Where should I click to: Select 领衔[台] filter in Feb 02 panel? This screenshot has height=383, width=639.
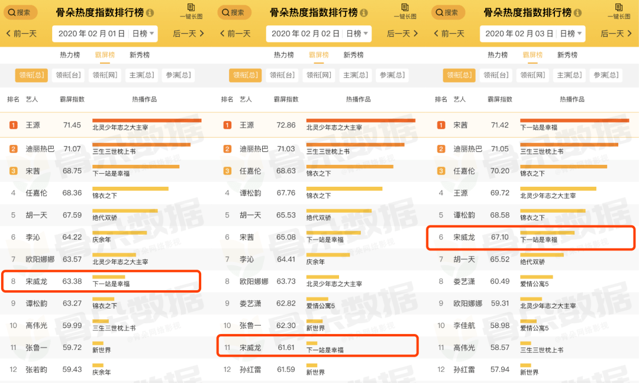(282, 75)
